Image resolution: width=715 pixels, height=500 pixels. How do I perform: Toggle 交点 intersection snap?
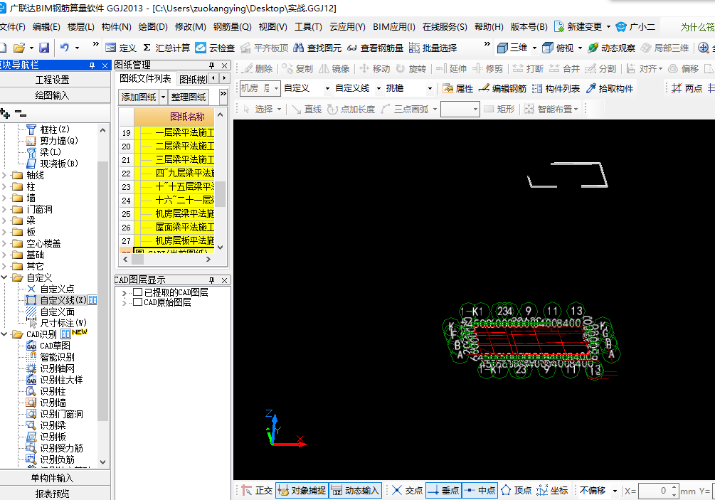pos(407,491)
